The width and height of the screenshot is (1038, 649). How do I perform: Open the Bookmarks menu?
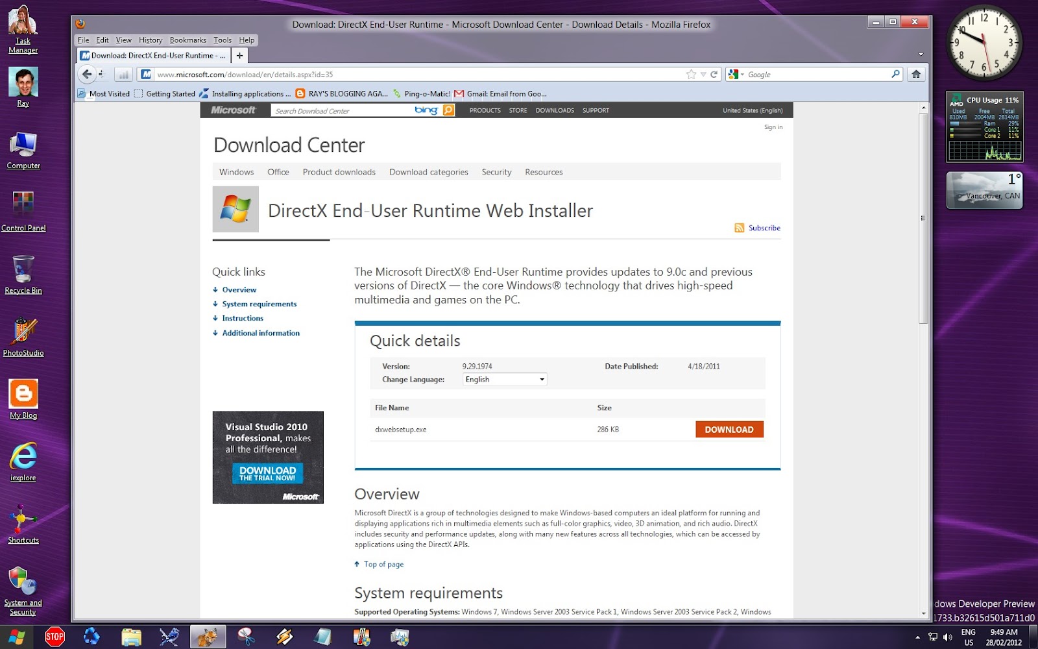point(188,40)
